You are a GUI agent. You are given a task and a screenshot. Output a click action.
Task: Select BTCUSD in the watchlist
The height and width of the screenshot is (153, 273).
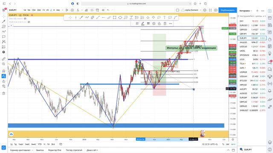click(x=252, y=81)
